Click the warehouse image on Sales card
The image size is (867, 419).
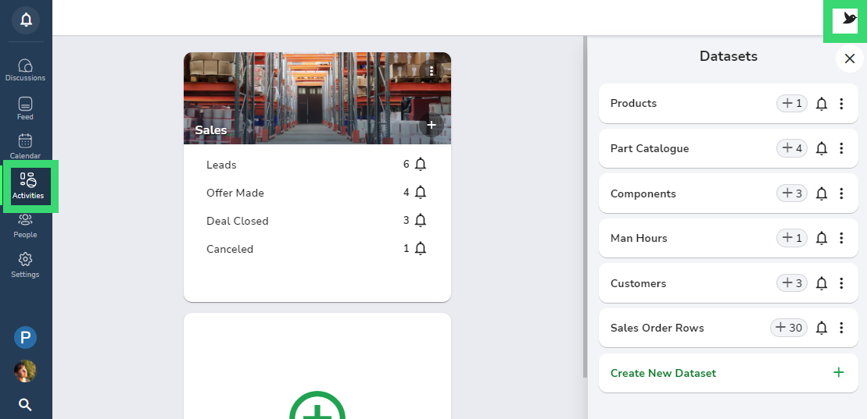[317, 98]
